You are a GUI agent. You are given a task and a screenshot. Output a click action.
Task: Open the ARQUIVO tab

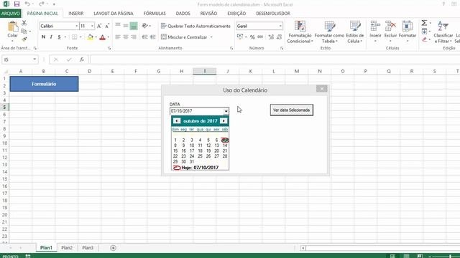(x=11, y=14)
